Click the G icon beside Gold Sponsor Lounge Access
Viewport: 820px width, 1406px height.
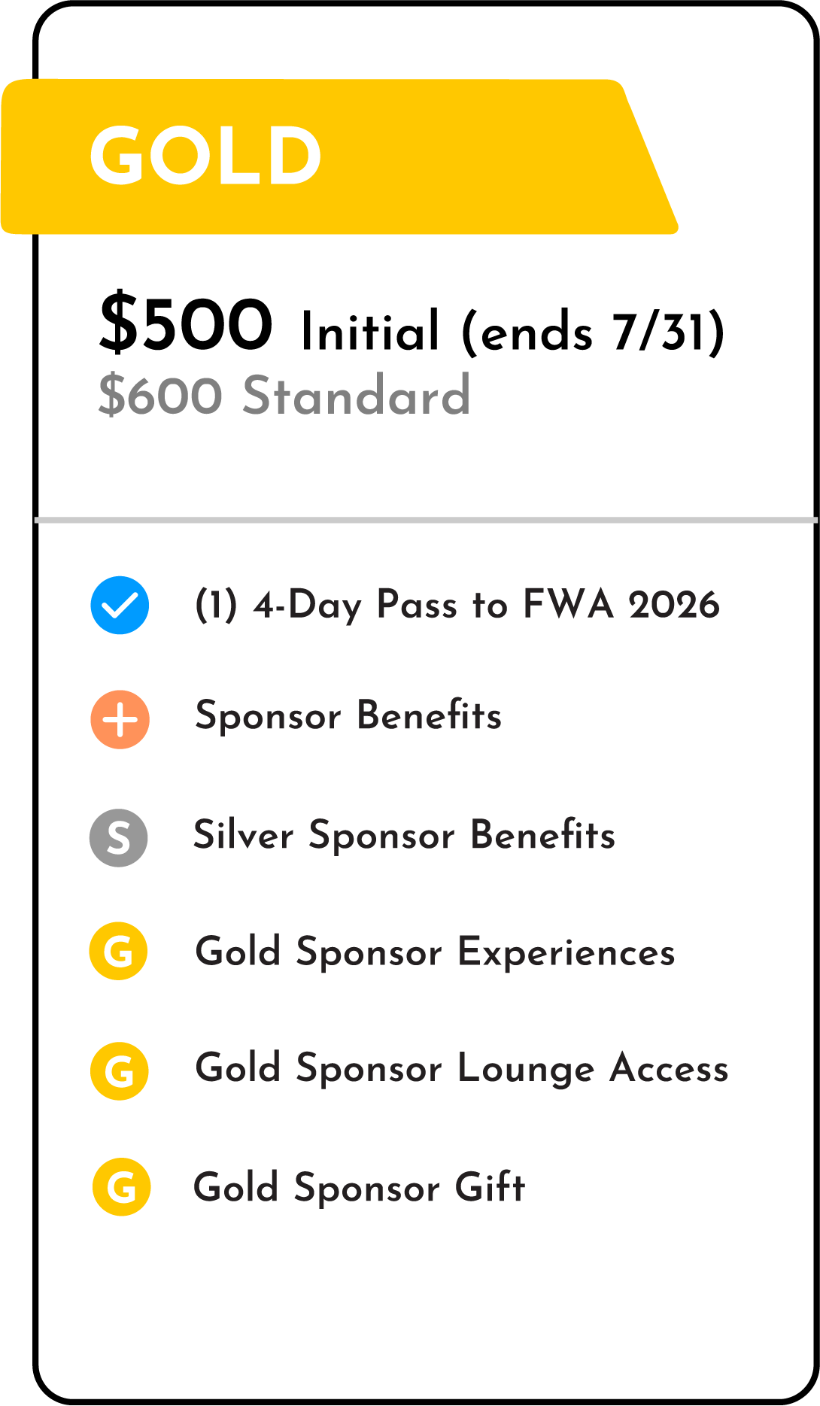119,1071
